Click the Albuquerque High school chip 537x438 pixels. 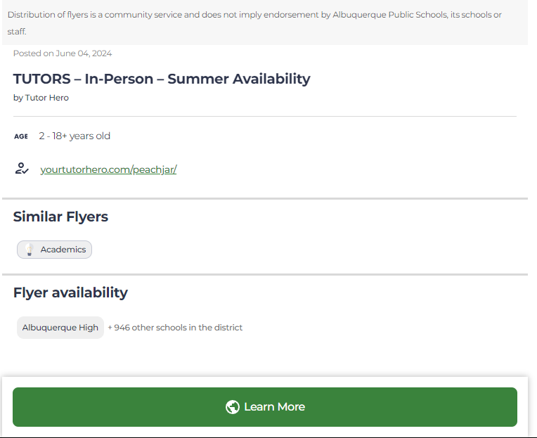point(60,328)
